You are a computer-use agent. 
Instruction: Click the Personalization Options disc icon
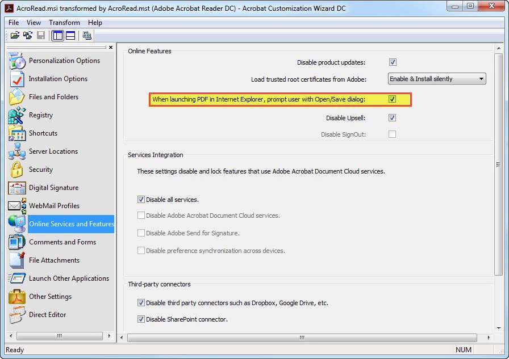coord(17,61)
